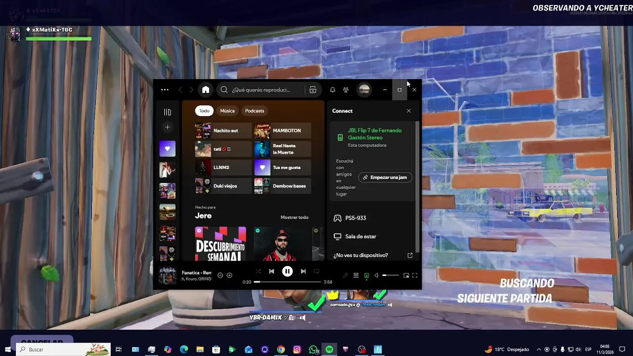
Task: Go to Spotify Home
Action: tap(206, 89)
